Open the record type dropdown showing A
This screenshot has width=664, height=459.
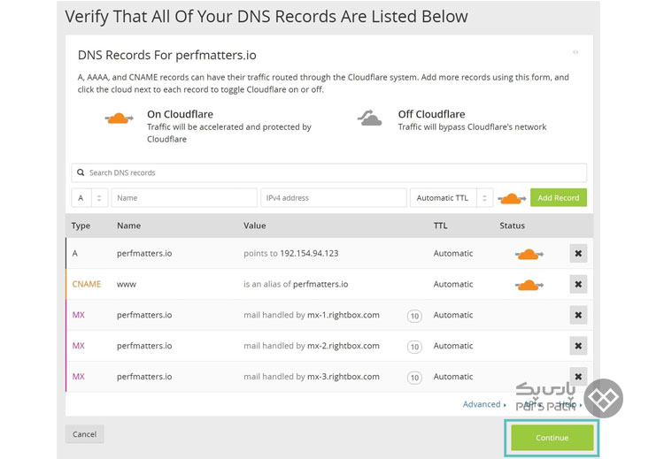(x=89, y=197)
